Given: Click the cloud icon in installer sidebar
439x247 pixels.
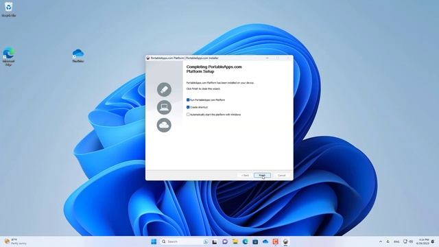Looking at the screenshot, I should (164, 125).
